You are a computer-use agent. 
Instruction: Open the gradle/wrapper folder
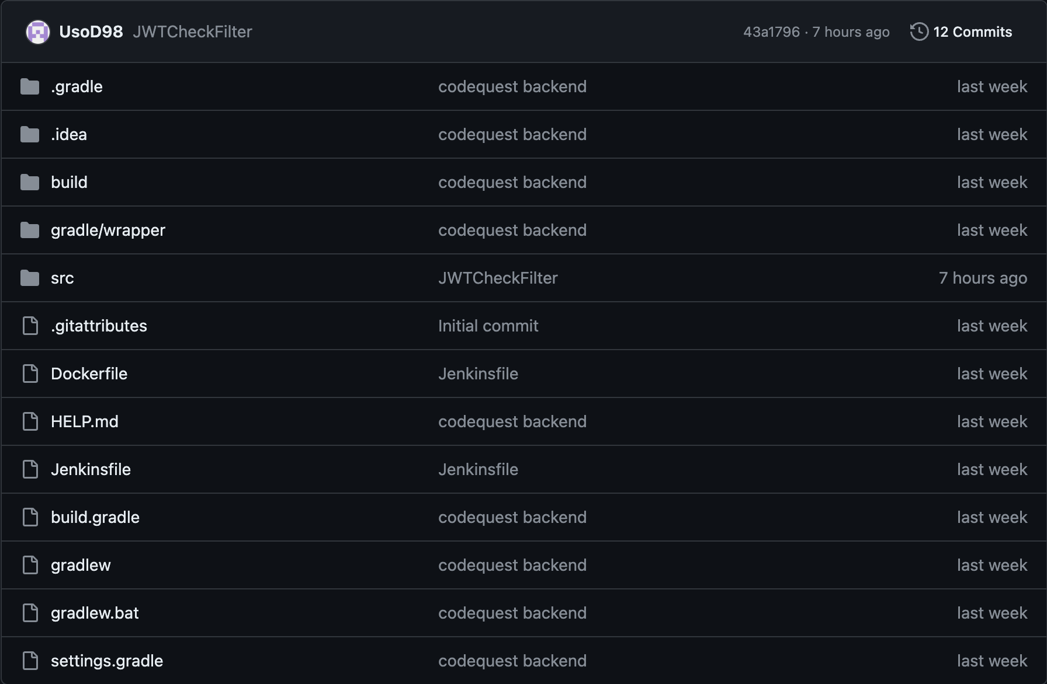(108, 231)
